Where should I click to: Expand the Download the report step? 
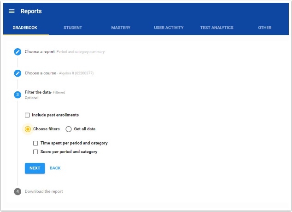point(44,191)
